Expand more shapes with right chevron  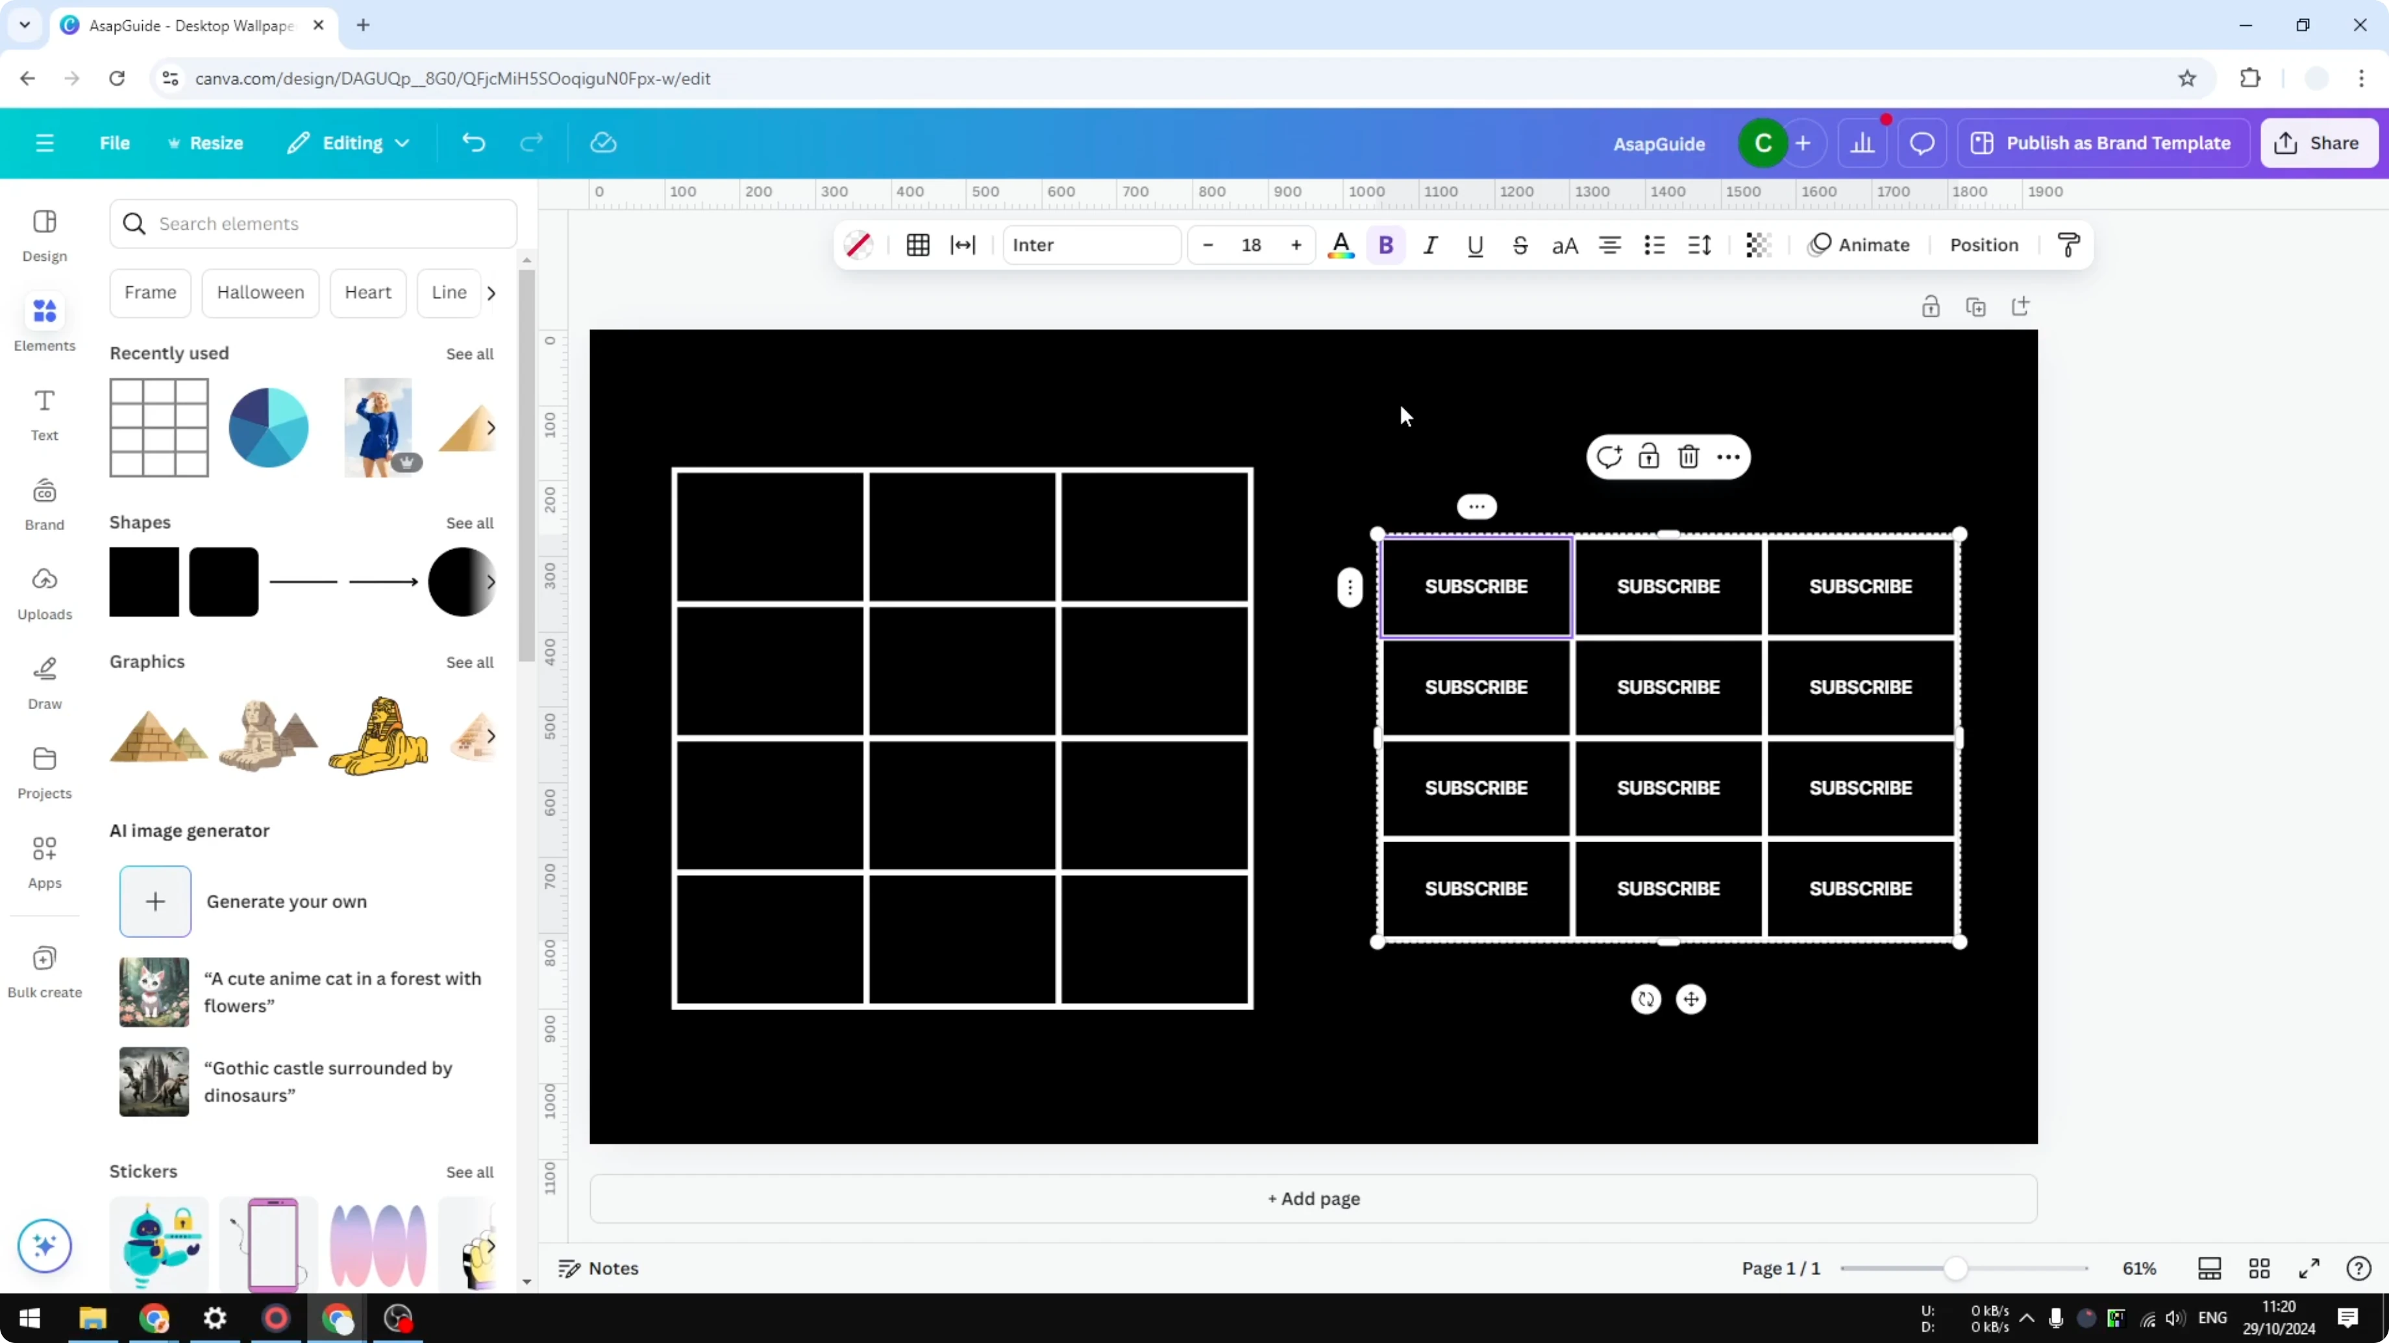coord(491,582)
